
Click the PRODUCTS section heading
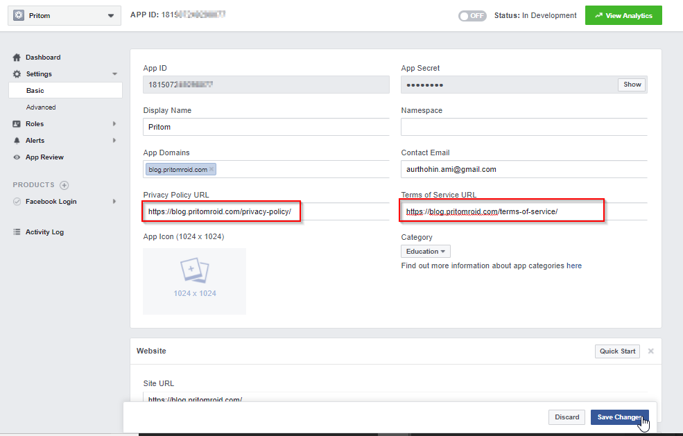(33, 184)
